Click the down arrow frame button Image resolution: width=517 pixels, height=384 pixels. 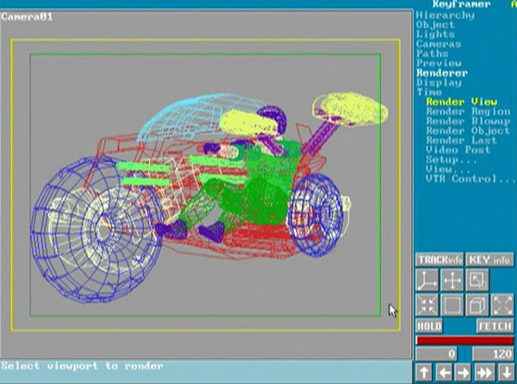tap(507, 372)
